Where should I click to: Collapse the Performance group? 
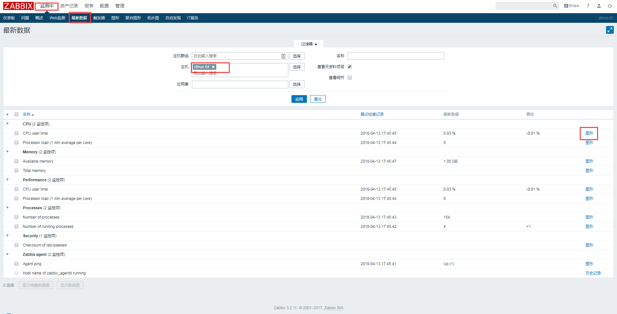click(x=7, y=180)
